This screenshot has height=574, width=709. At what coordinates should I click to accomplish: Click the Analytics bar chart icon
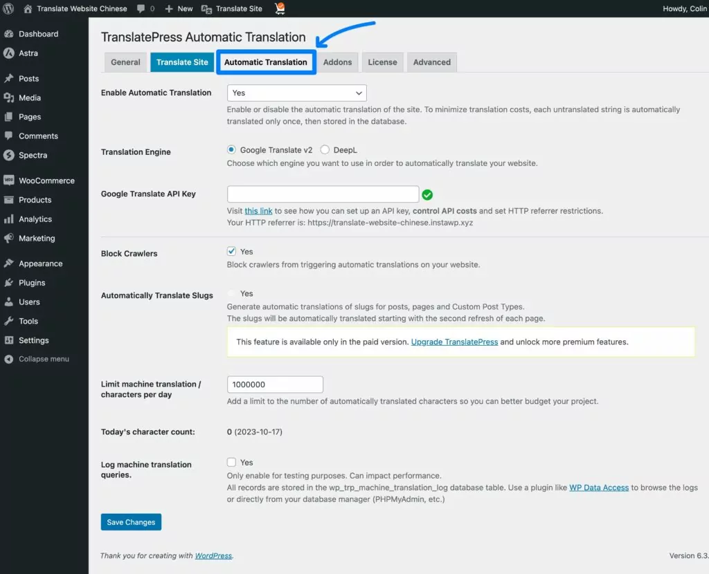(8, 219)
